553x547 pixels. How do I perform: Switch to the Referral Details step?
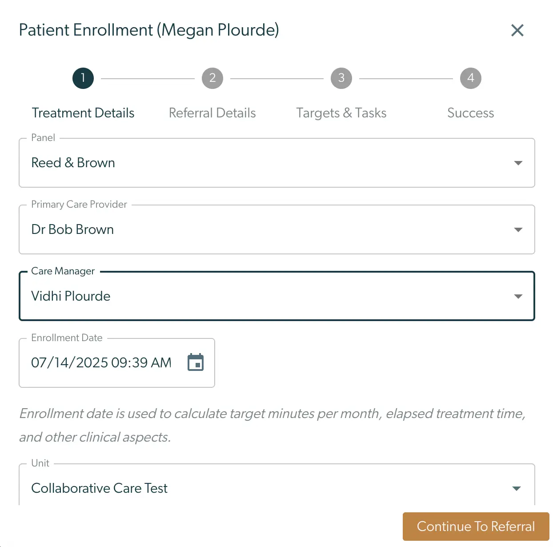coord(212,113)
